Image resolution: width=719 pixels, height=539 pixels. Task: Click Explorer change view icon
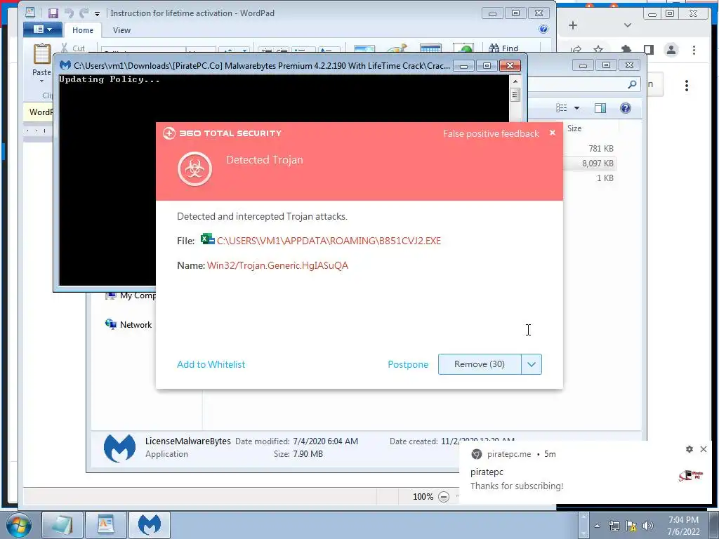click(562, 108)
